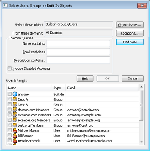Open the Locations button
The width and height of the screenshot is (150, 151).
point(130,33)
